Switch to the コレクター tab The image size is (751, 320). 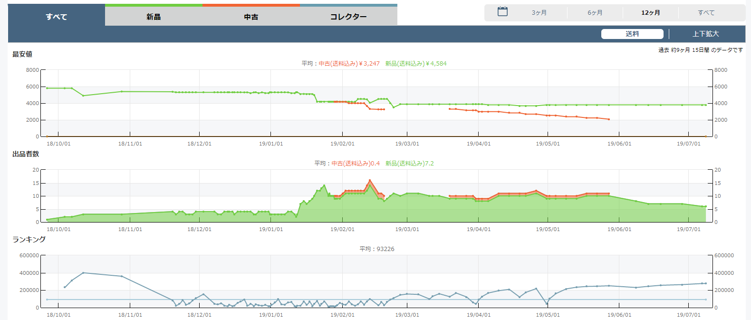point(348,17)
